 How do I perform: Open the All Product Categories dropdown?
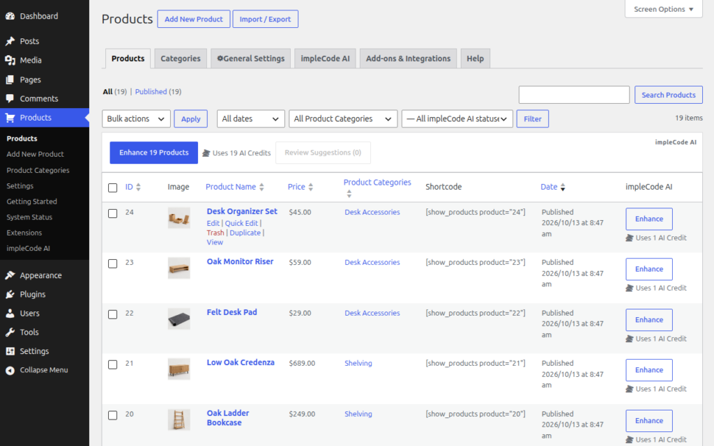point(343,118)
